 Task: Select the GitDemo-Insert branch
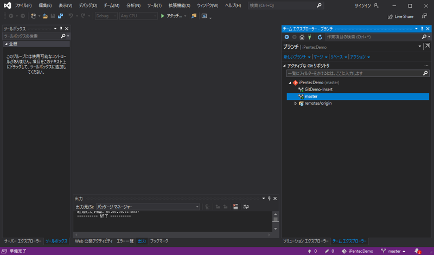pyautogui.click(x=318, y=90)
